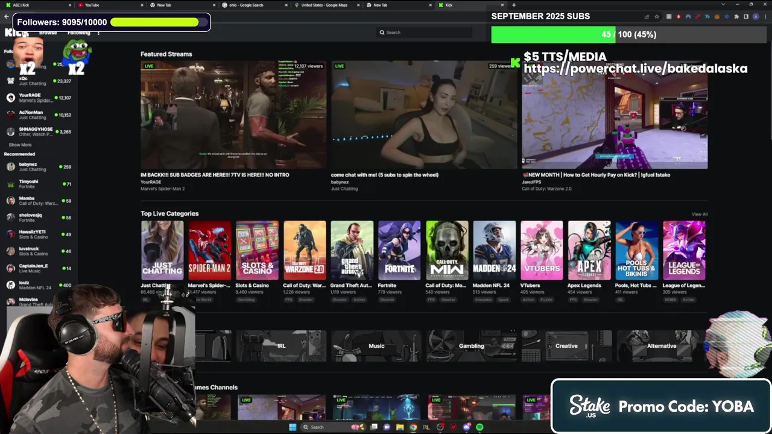Open Discord from the taskbar
The width and height of the screenshot is (772, 434).
[466, 427]
